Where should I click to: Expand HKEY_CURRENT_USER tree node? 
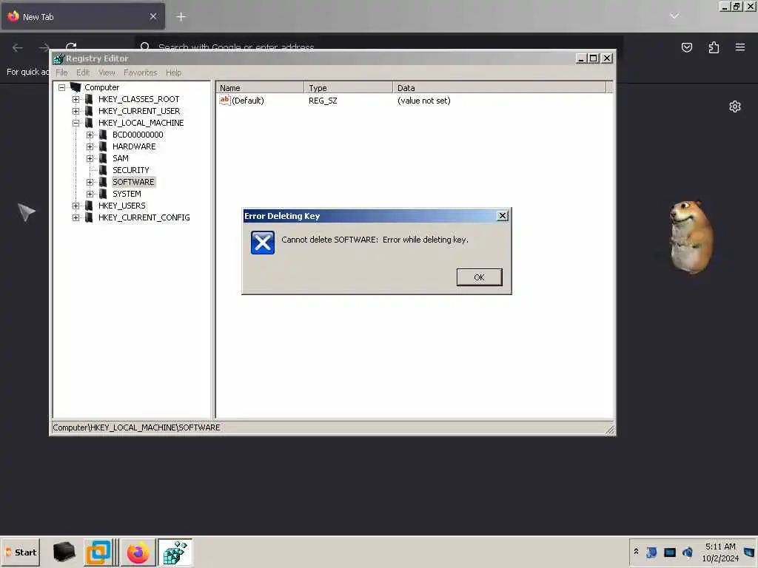pyautogui.click(x=76, y=111)
